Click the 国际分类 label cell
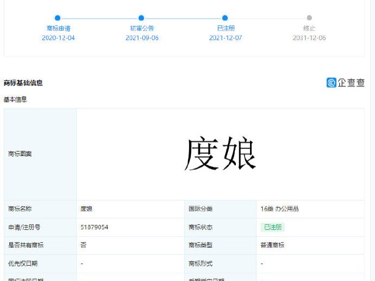This screenshot has height=281, width=375. click(x=220, y=209)
